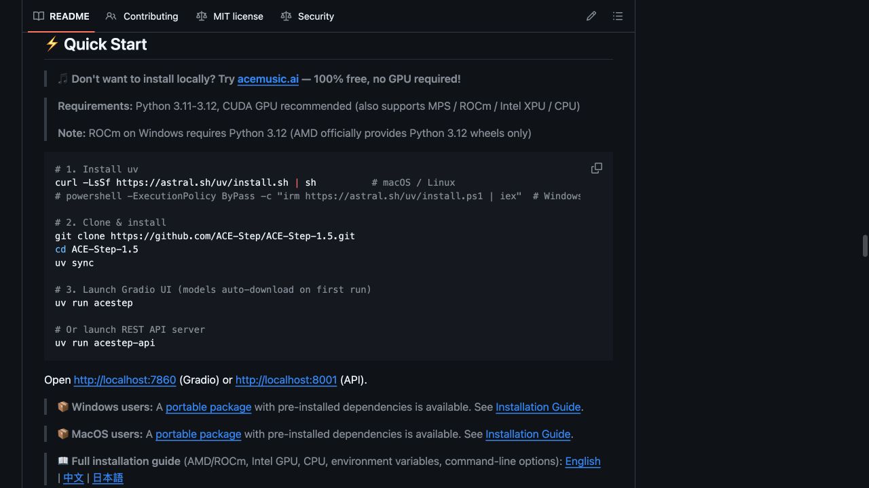Open the README outline list icon

618,16
